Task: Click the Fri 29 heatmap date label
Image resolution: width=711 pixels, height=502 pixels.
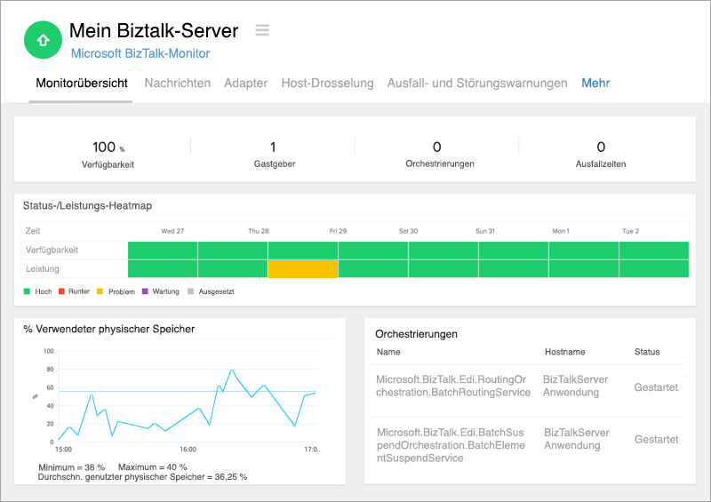Action: click(338, 231)
